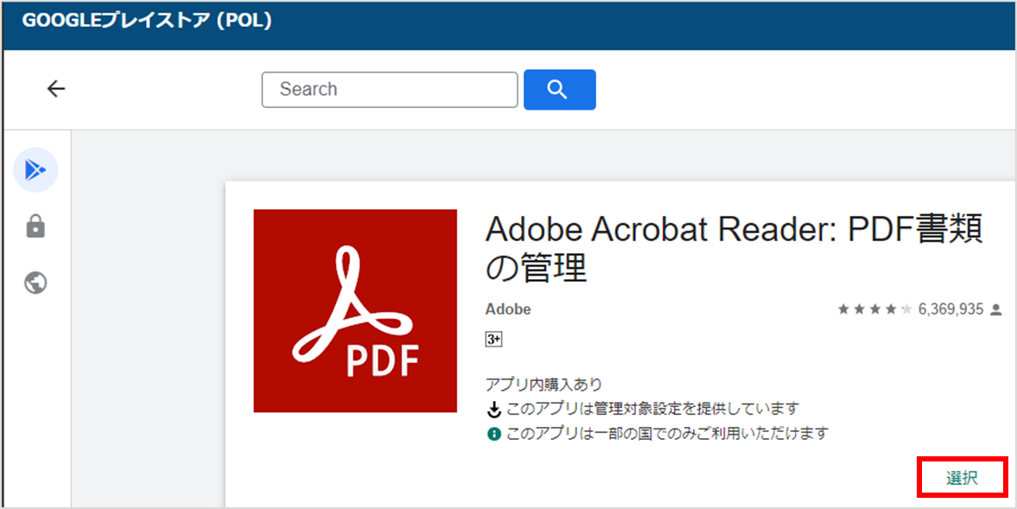Click the star rating 6,369,935
Viewport: 1017px width, 509px height.
911,309
